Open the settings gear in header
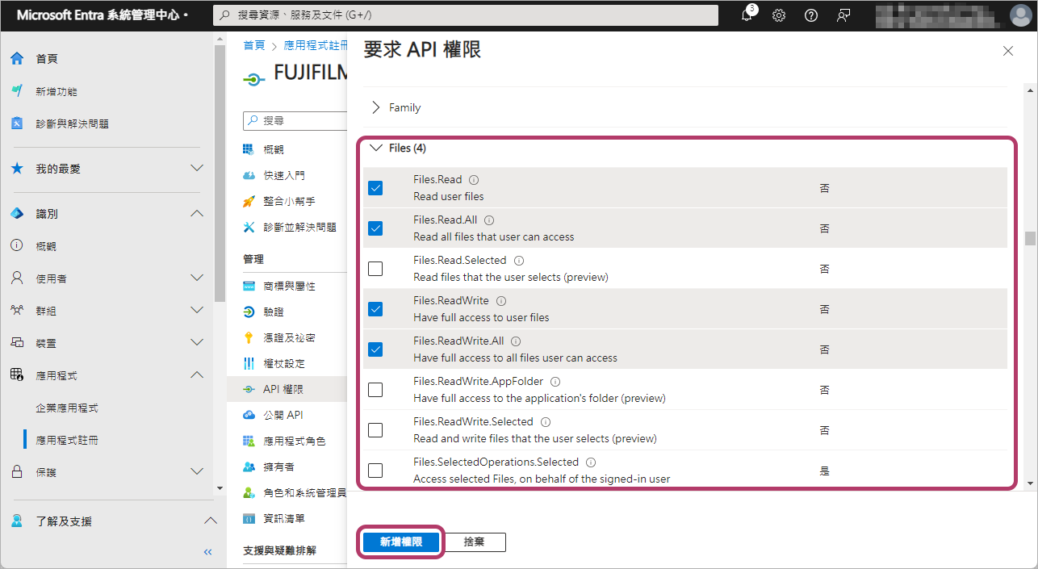The height and width of the screenshot is (569, 1038). [x=779, y=15]
